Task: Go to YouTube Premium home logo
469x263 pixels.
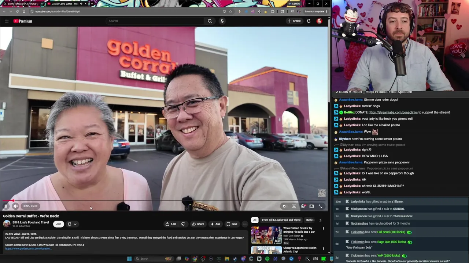Action: 23,21
